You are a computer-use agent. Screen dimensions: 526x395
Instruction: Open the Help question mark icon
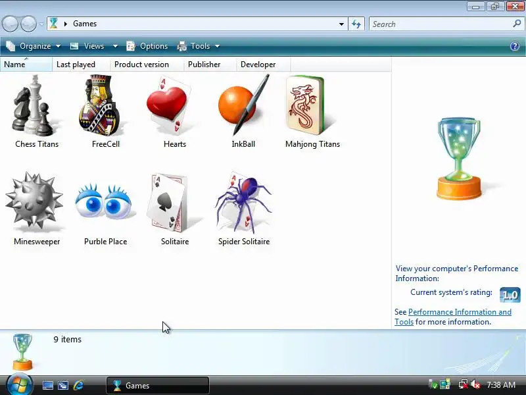tap(515, 46)
